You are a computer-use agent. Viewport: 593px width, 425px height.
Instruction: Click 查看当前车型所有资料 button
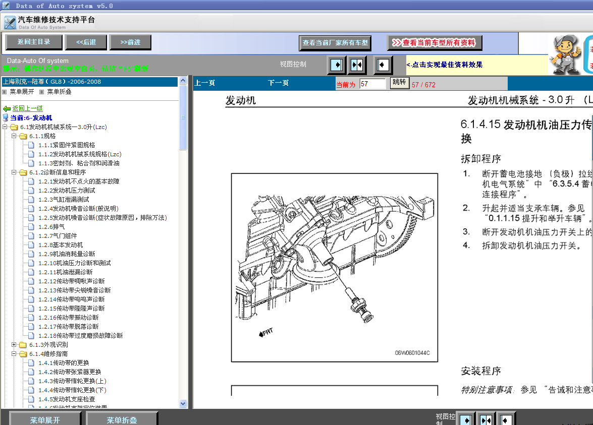(x=435, y=43)
